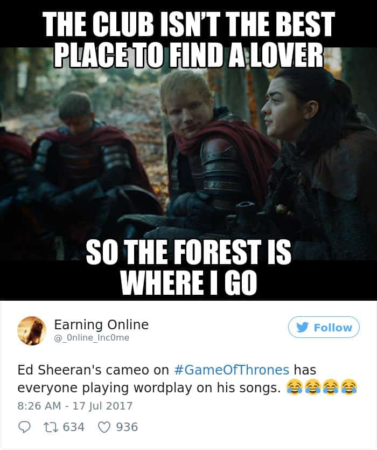Image resolution: width=377 pixels, height=450 pixels.
Task: View the 634 retweets count
Action: click(x=74, y=427)
